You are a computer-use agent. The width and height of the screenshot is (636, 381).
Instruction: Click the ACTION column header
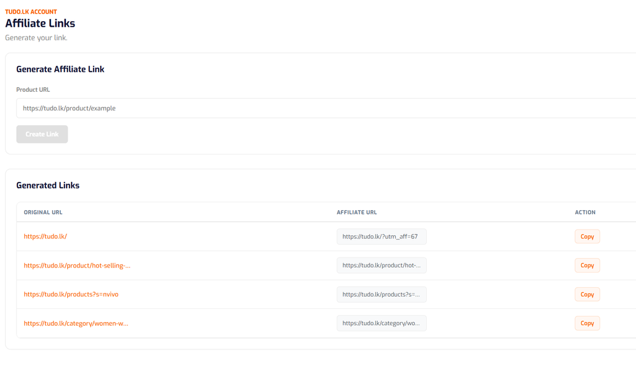(585, 212)
